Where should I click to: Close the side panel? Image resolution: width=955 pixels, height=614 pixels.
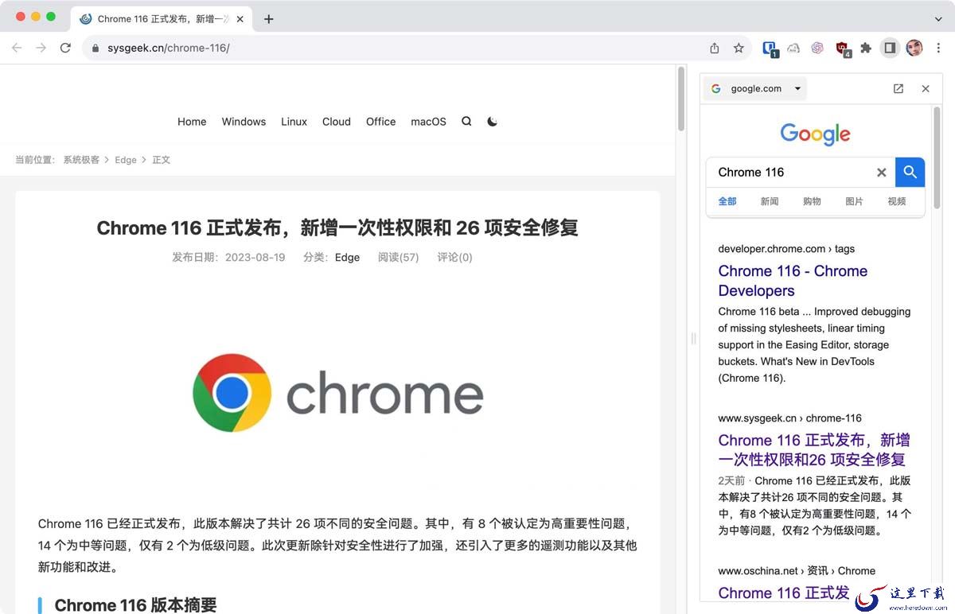coord(926,88)
